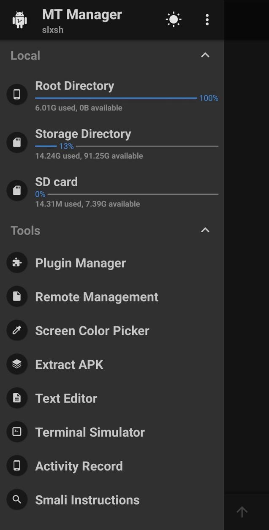Viewport: 269px width, 530px height.
Task: Tap the Root Directory phone icon
Action: pos(17,94)
